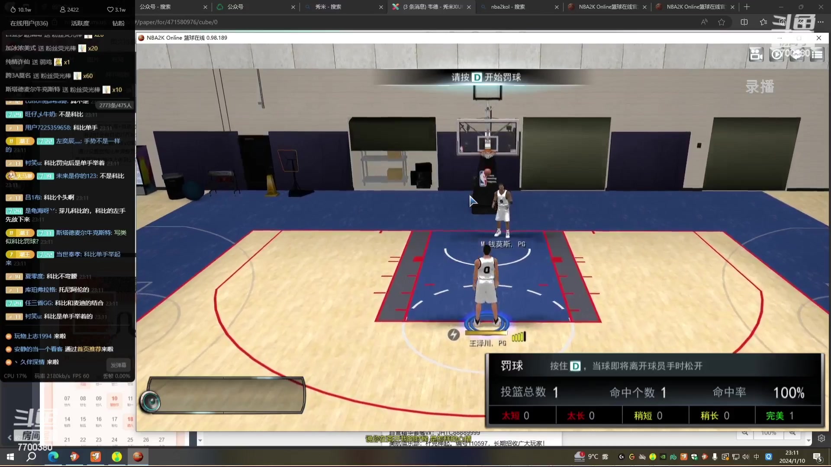Select the 在线用户(836) tab in stream panel
This screenshot has height=467, width=831.
click(x=29, y=23)
